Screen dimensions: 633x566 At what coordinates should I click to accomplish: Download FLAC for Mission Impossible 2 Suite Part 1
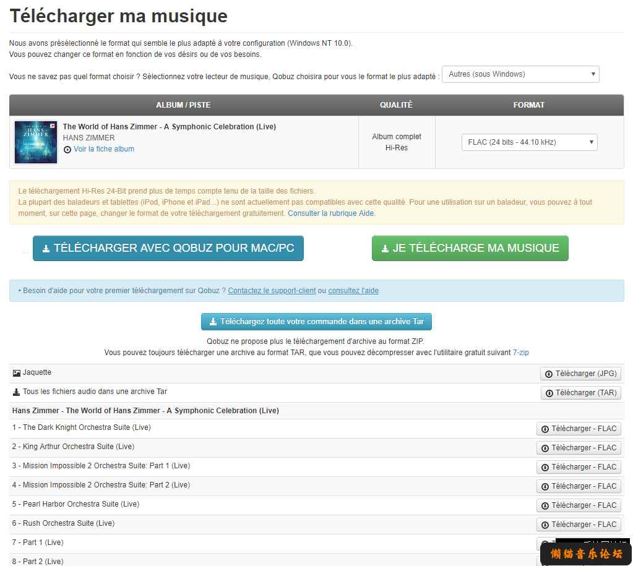point(579,467)
